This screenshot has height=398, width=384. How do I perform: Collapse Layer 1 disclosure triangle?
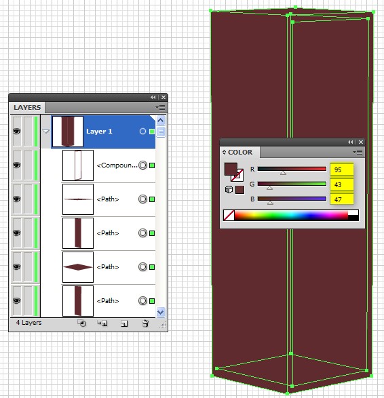(x=46, y=132)
